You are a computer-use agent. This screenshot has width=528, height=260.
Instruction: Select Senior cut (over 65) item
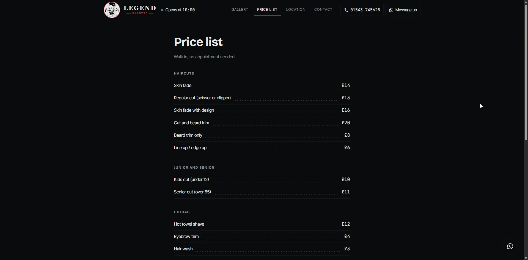262,192
